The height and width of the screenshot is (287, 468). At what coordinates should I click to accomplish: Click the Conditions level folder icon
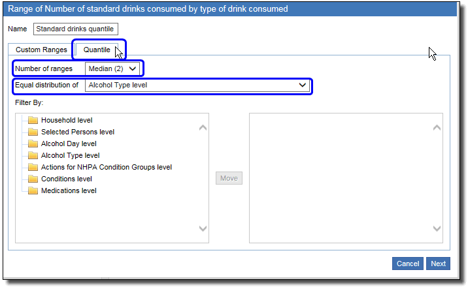(33, 179)
